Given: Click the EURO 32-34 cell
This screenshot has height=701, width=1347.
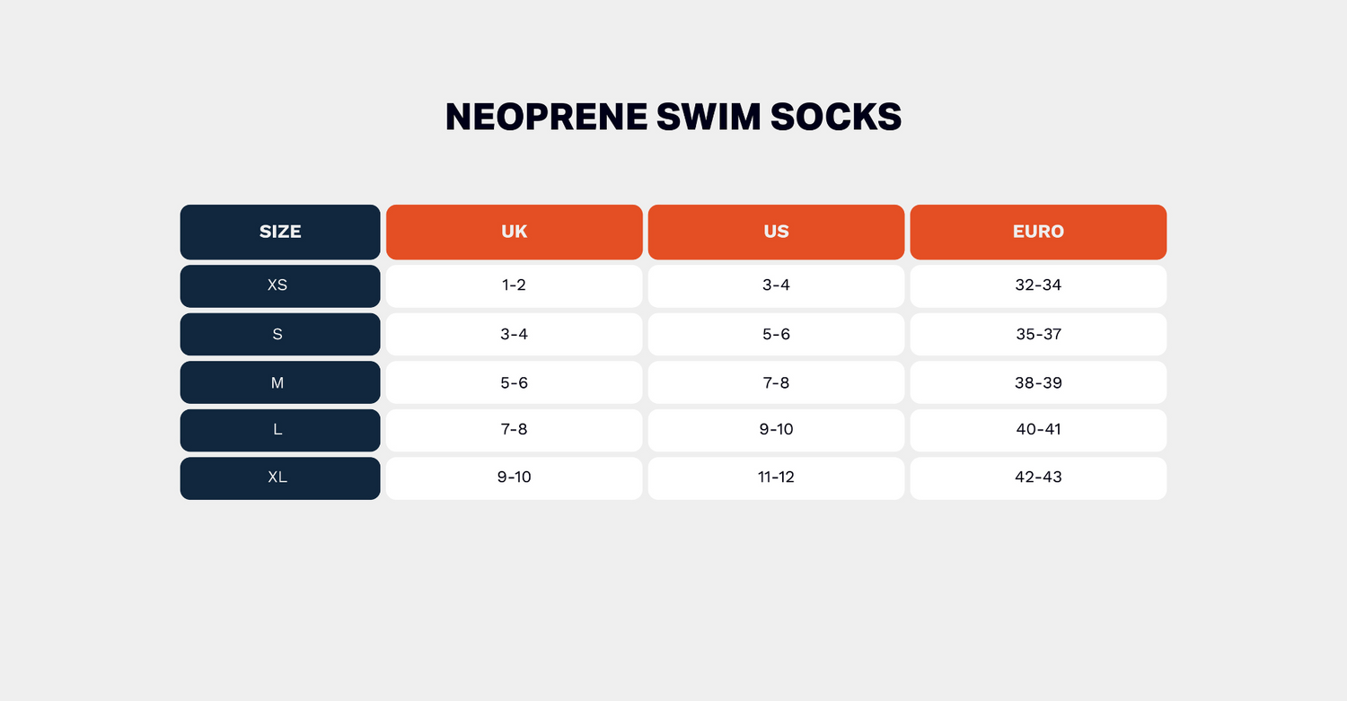Looking at the screenshot, I should coord(1038,285).
